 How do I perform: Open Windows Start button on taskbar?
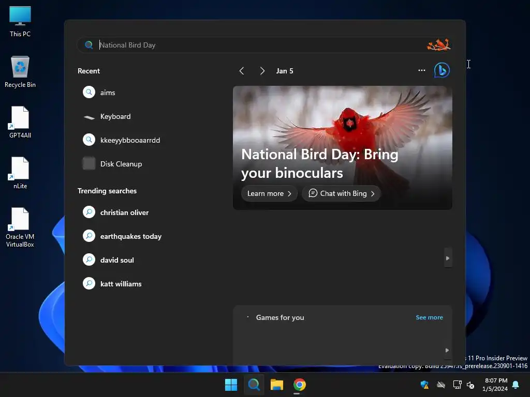click(231, 385)
